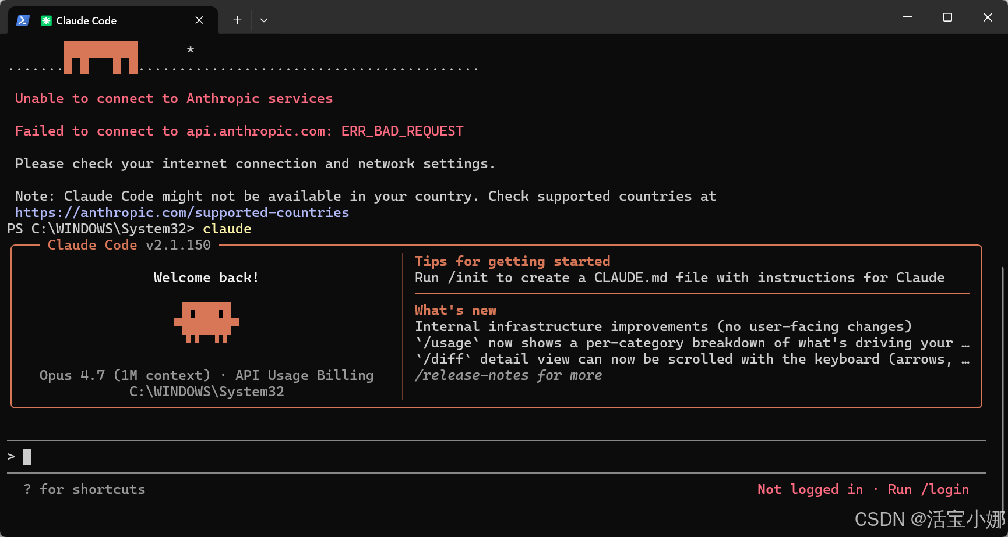Image resolution: width=1008 pixels, height=537 pixels.
Task: Click the C:\WINDOWS\System32 path in welcome panel
Action: [x=207, y=392]
